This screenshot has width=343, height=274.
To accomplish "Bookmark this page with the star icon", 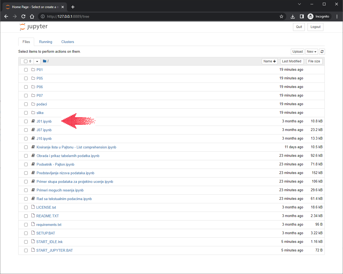I will click(x=281, y=16).
